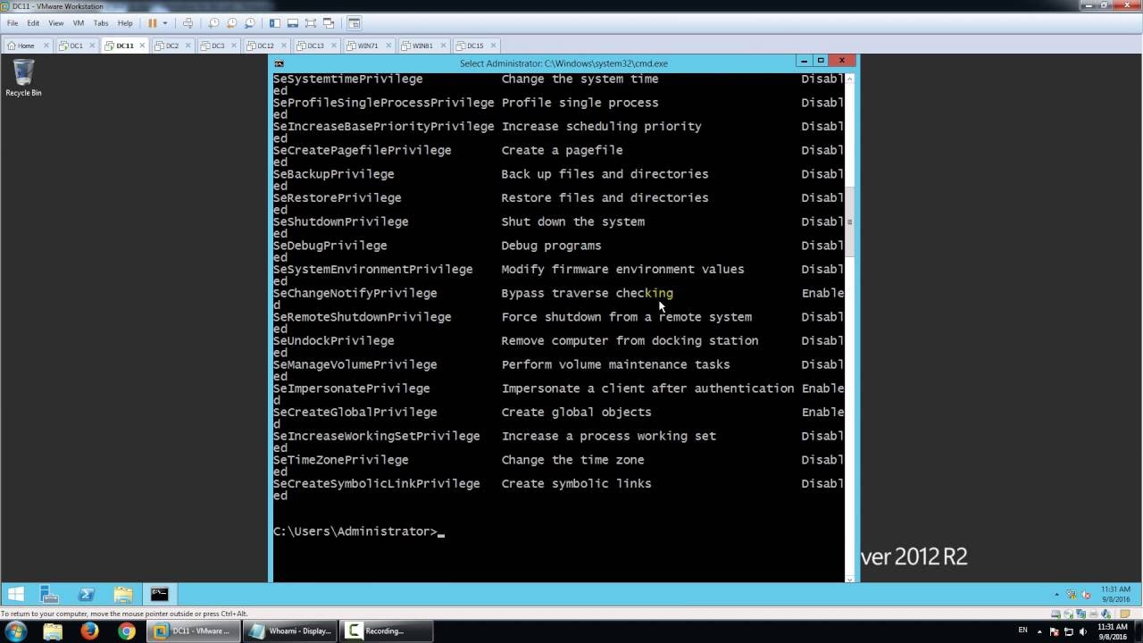Click the cmd window vertical scrollbar thumb
The image size is (1143, 643).
click(849, 221)
